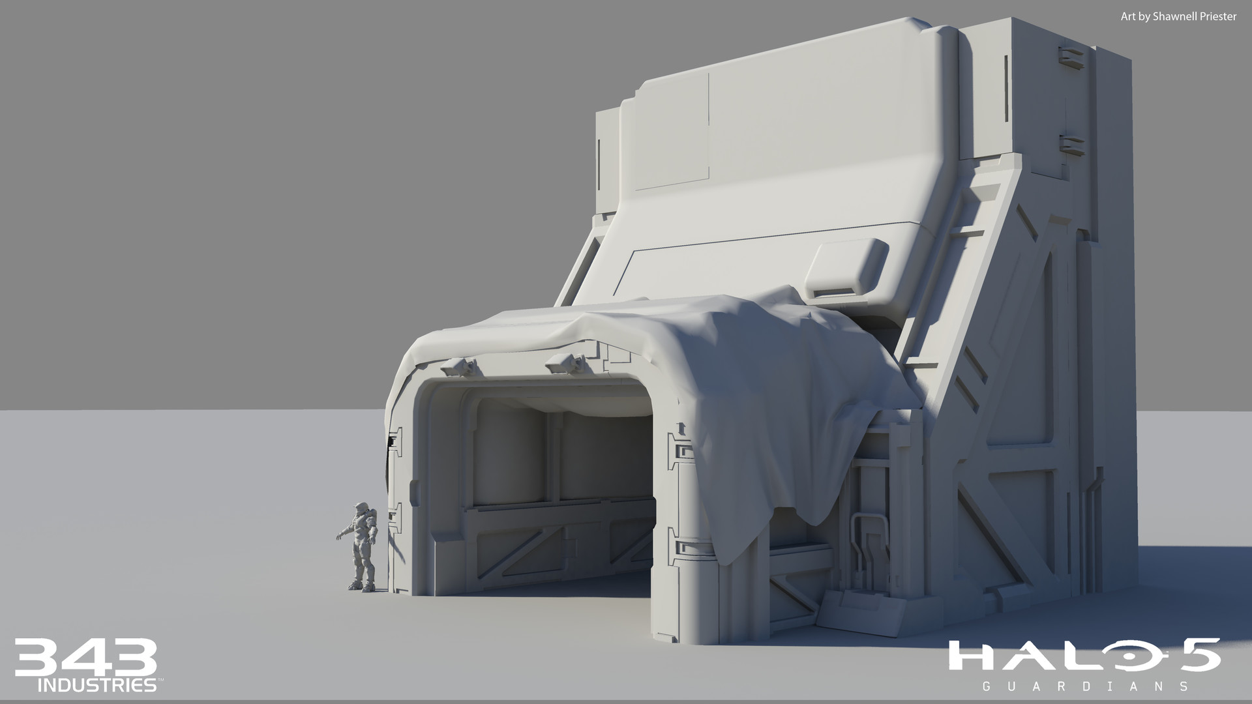Click the GUARDIANS subtitle text
1252x704 pixels.
pyautogui.click(x=1084, y=686)
